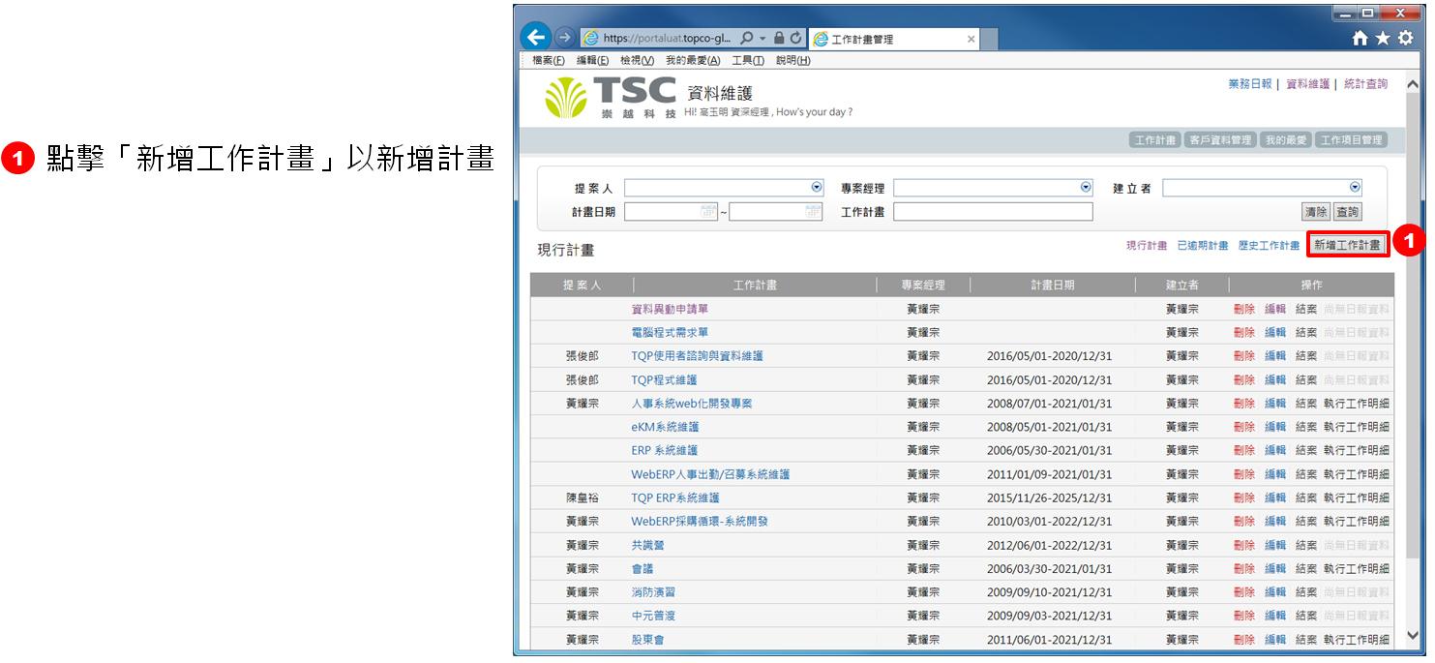This screenshot has height=663, width=1435.
Task: Expand the 建立者 dropdown list
Action: 1355,188
